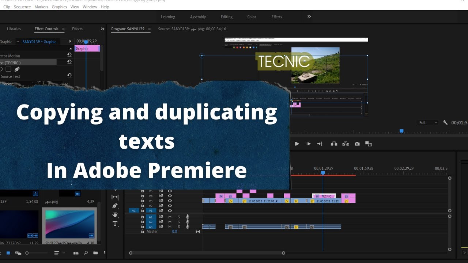
Task: Select the Hand tool in the toolbar
Action: coord(115,215)
